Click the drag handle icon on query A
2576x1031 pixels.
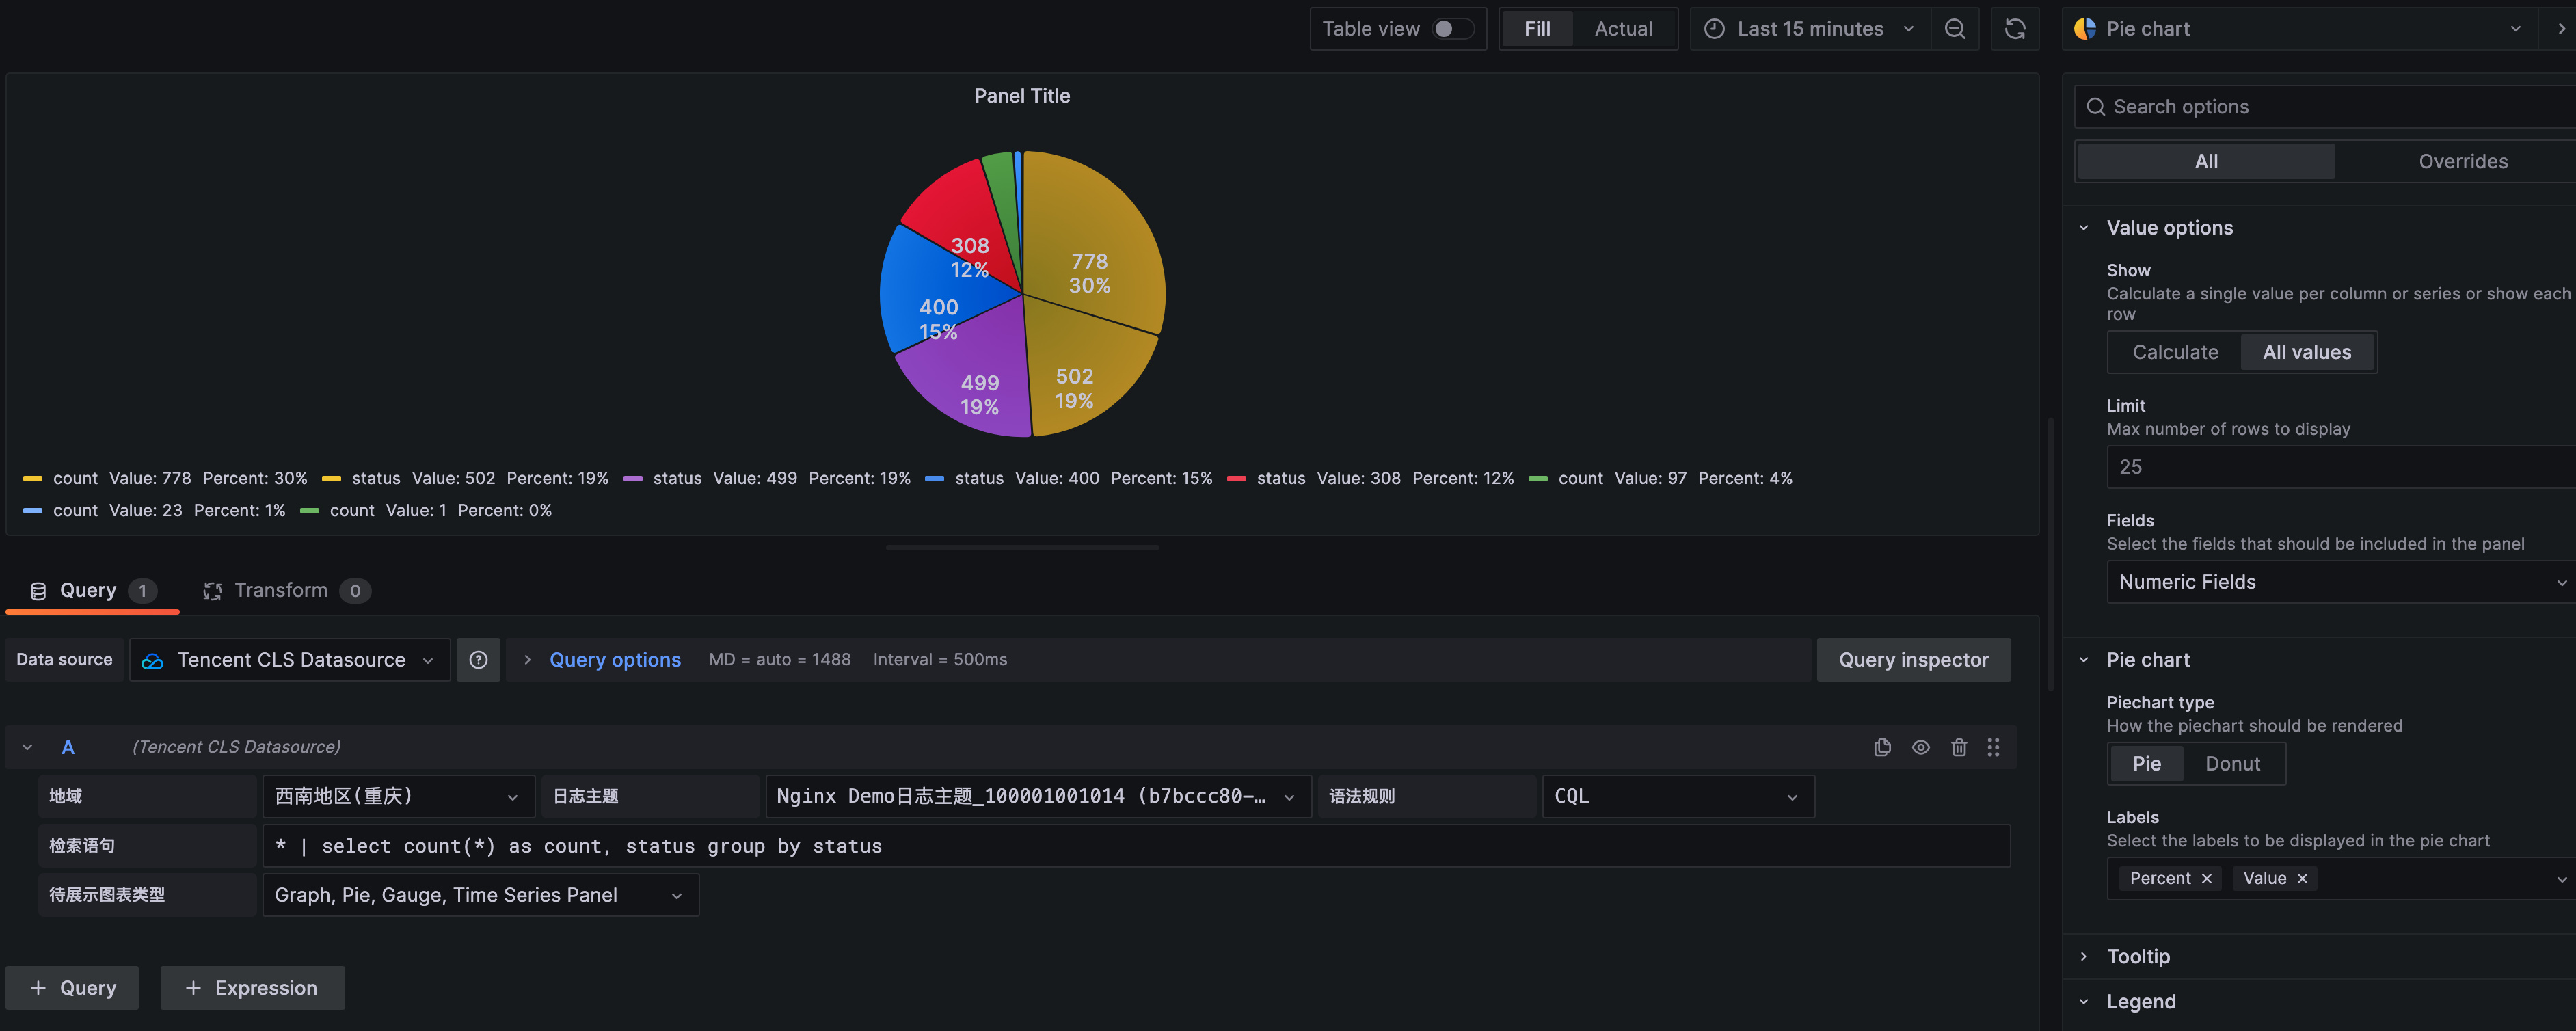(1993, 747)
